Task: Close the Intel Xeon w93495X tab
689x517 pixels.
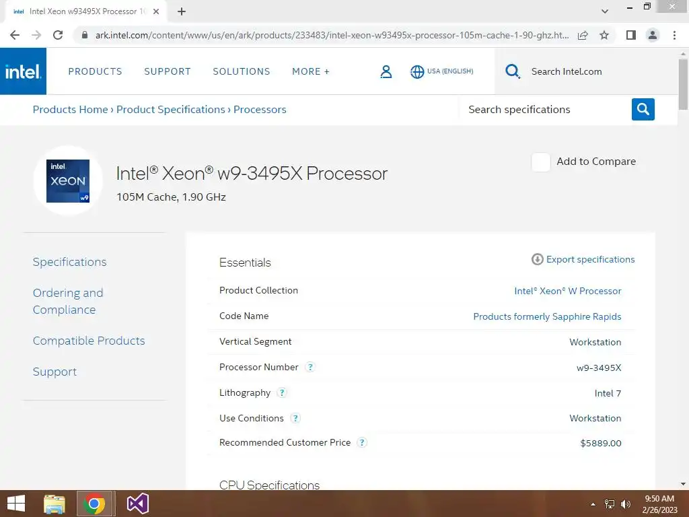Action: click(x=156, y=11)
